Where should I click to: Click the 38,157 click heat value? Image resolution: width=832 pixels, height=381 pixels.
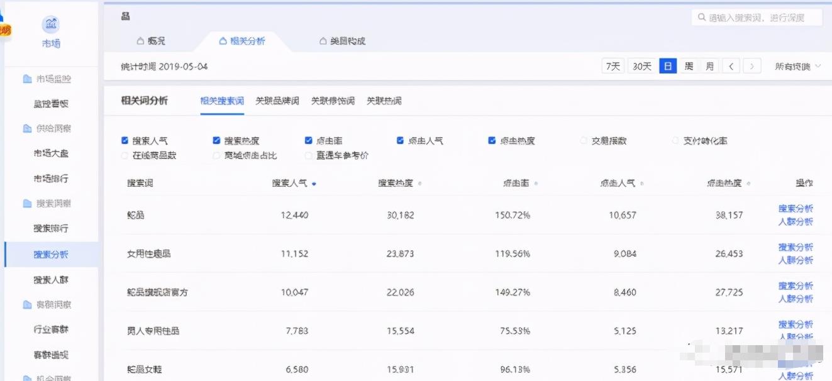729,215
